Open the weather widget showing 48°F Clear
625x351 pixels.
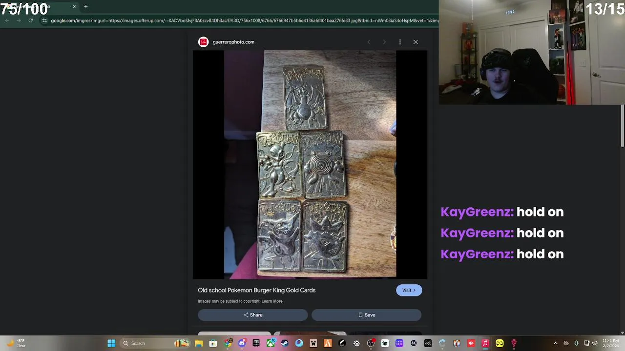[16, 343]
